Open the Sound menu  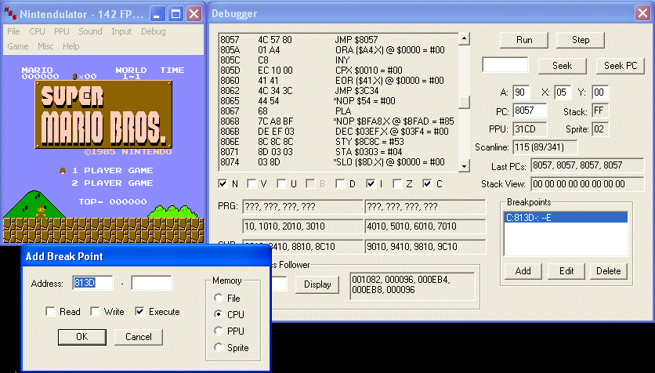pos(90,31)
